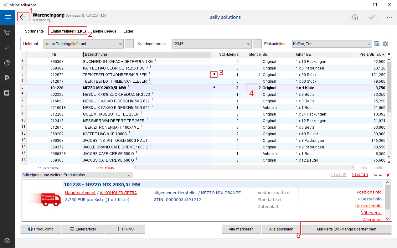Close info panel with red X
The image size is (397, 248).
click(x=388, y=175)
